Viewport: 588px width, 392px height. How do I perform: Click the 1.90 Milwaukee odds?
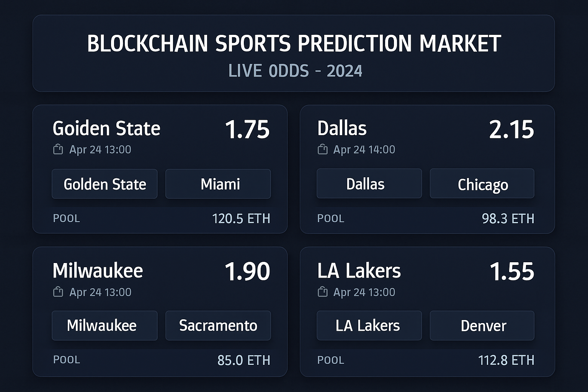[247, 271]
